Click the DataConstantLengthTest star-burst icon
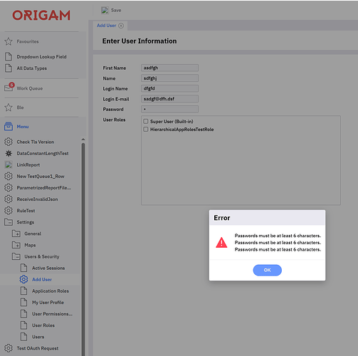 pos(9,153)
